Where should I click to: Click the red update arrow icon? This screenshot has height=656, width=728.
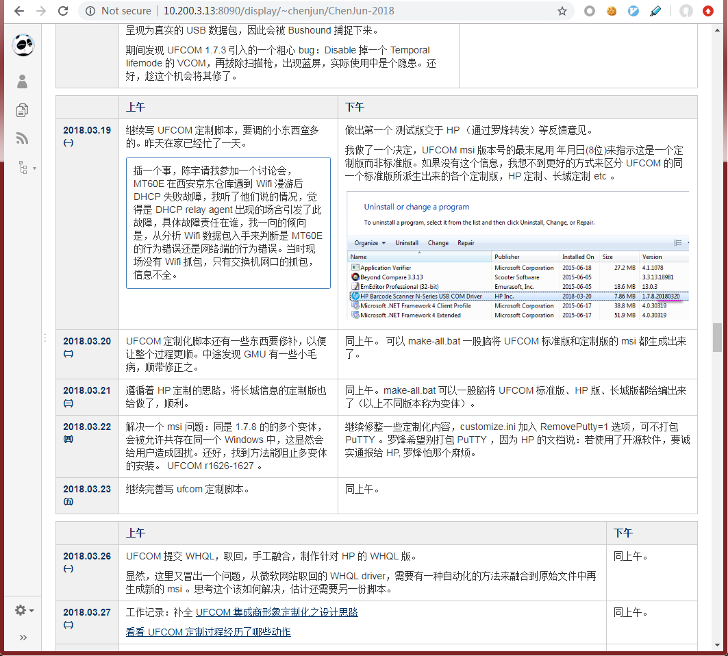(707, 11)
